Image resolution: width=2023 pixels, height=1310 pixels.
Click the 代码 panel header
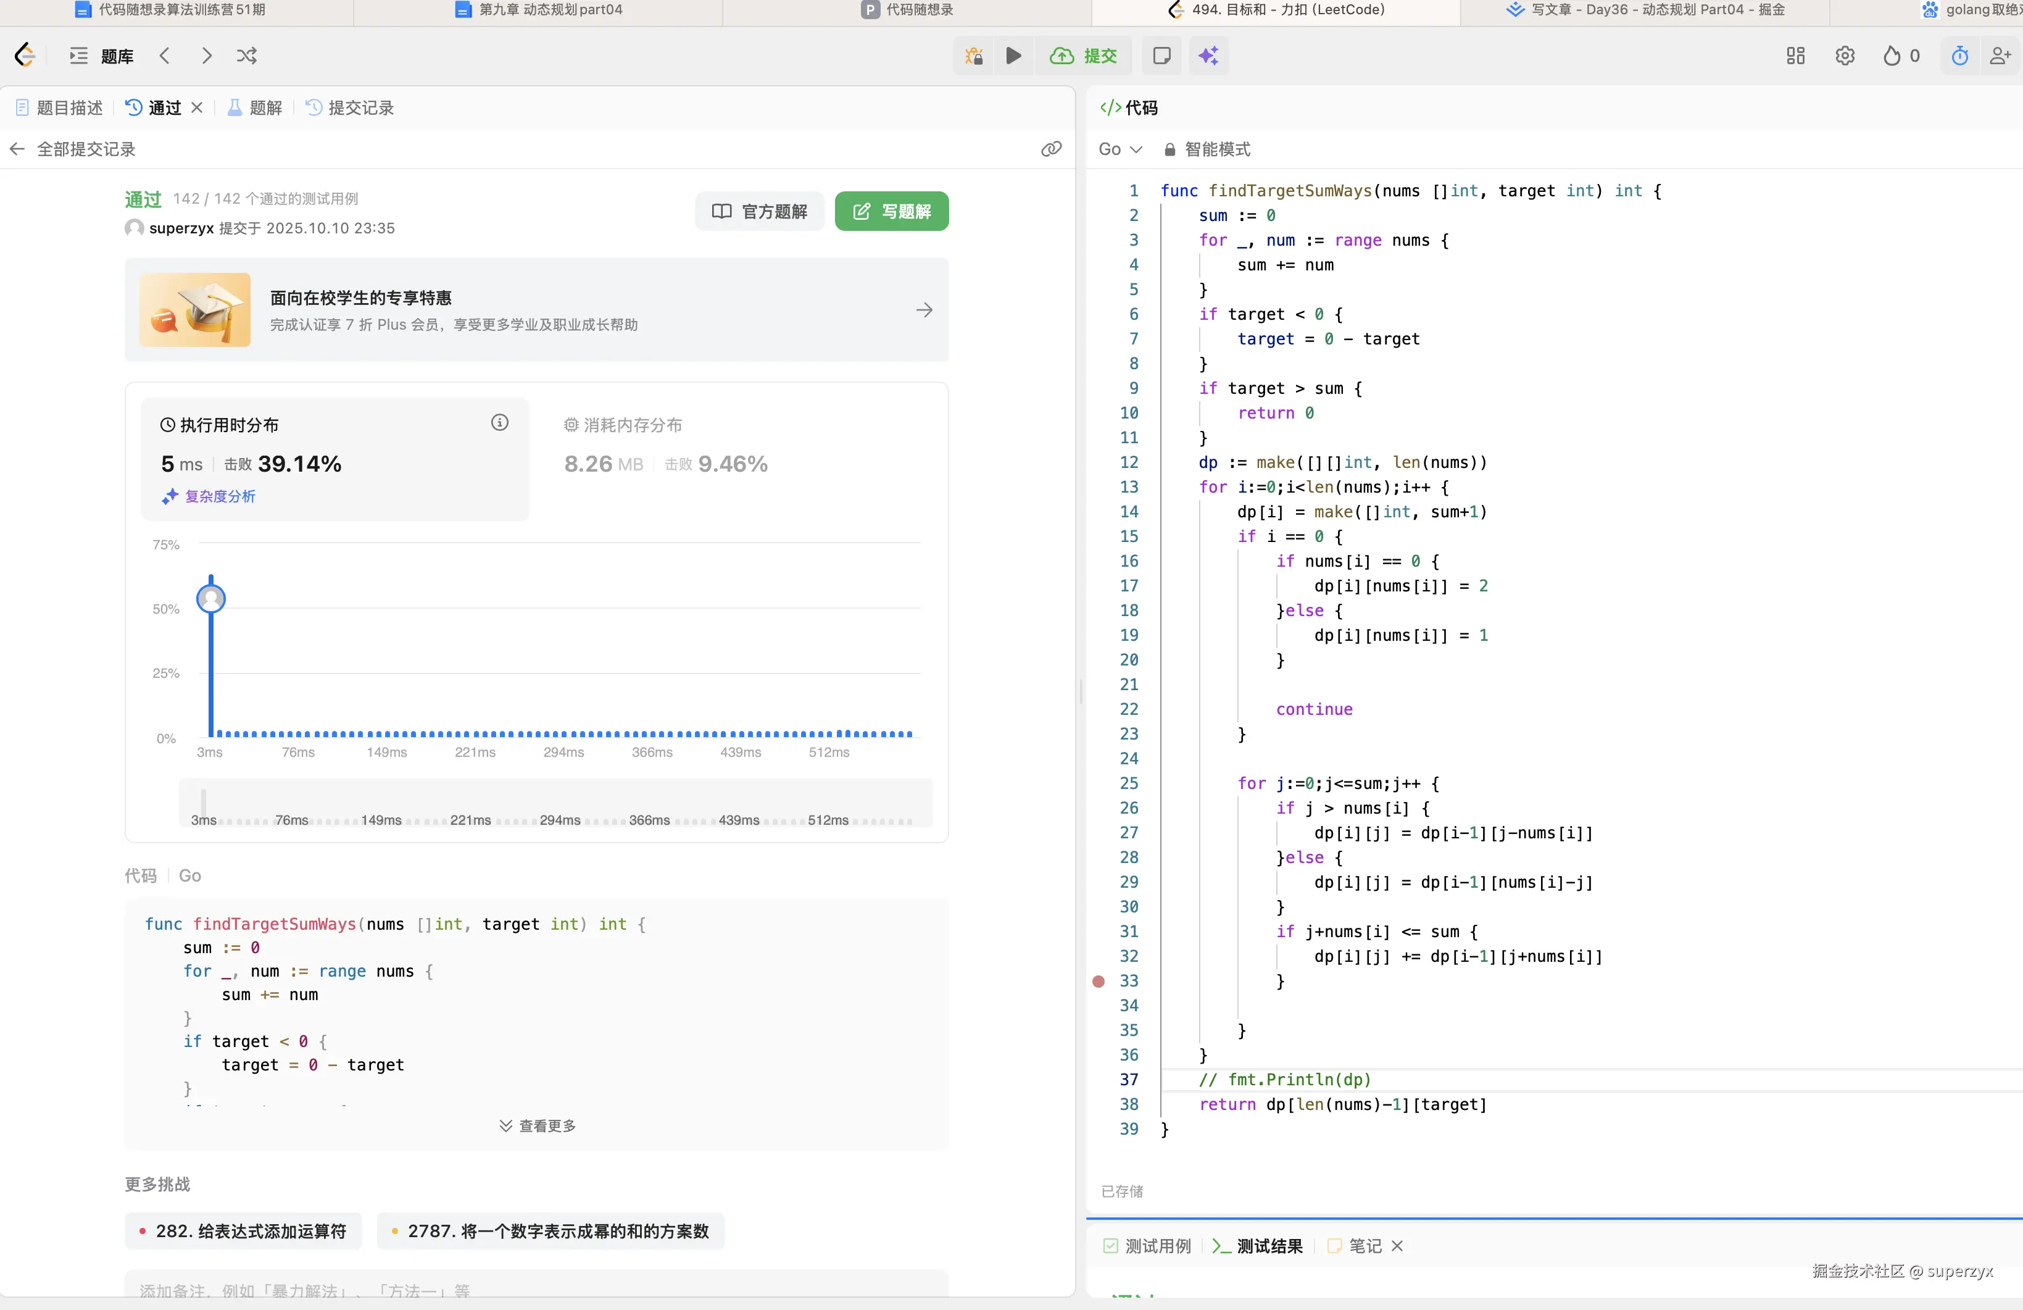pos(1129,108)
